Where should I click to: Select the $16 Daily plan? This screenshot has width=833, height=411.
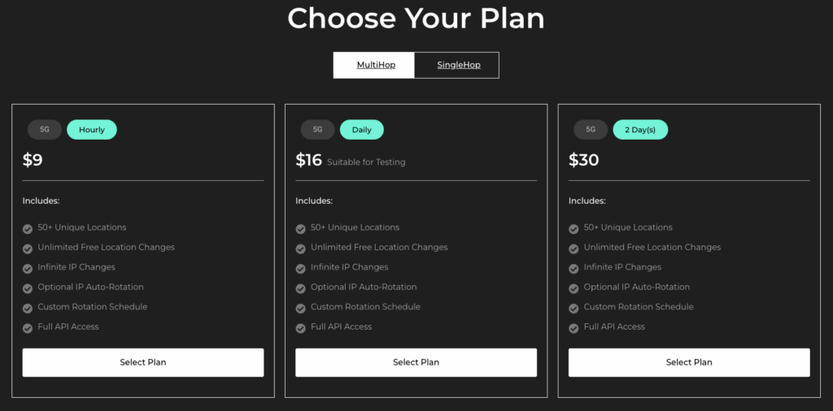pyautogui.click(x=416, y=362)
